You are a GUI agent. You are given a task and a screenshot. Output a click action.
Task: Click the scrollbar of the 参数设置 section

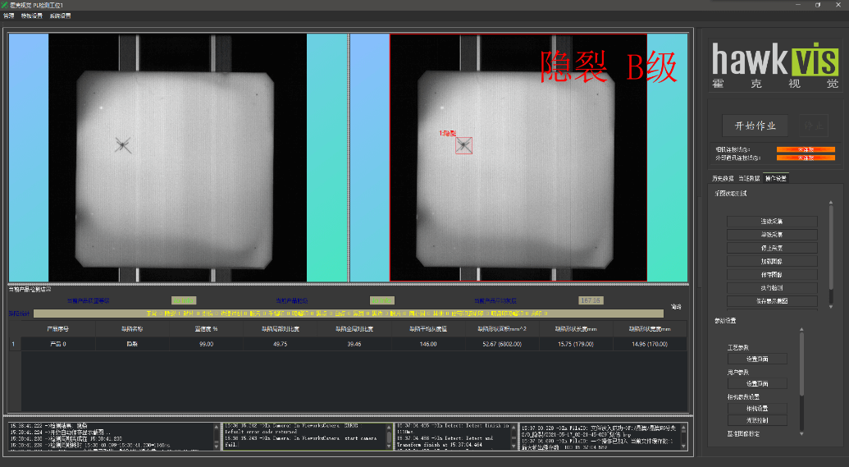(802, 364)
